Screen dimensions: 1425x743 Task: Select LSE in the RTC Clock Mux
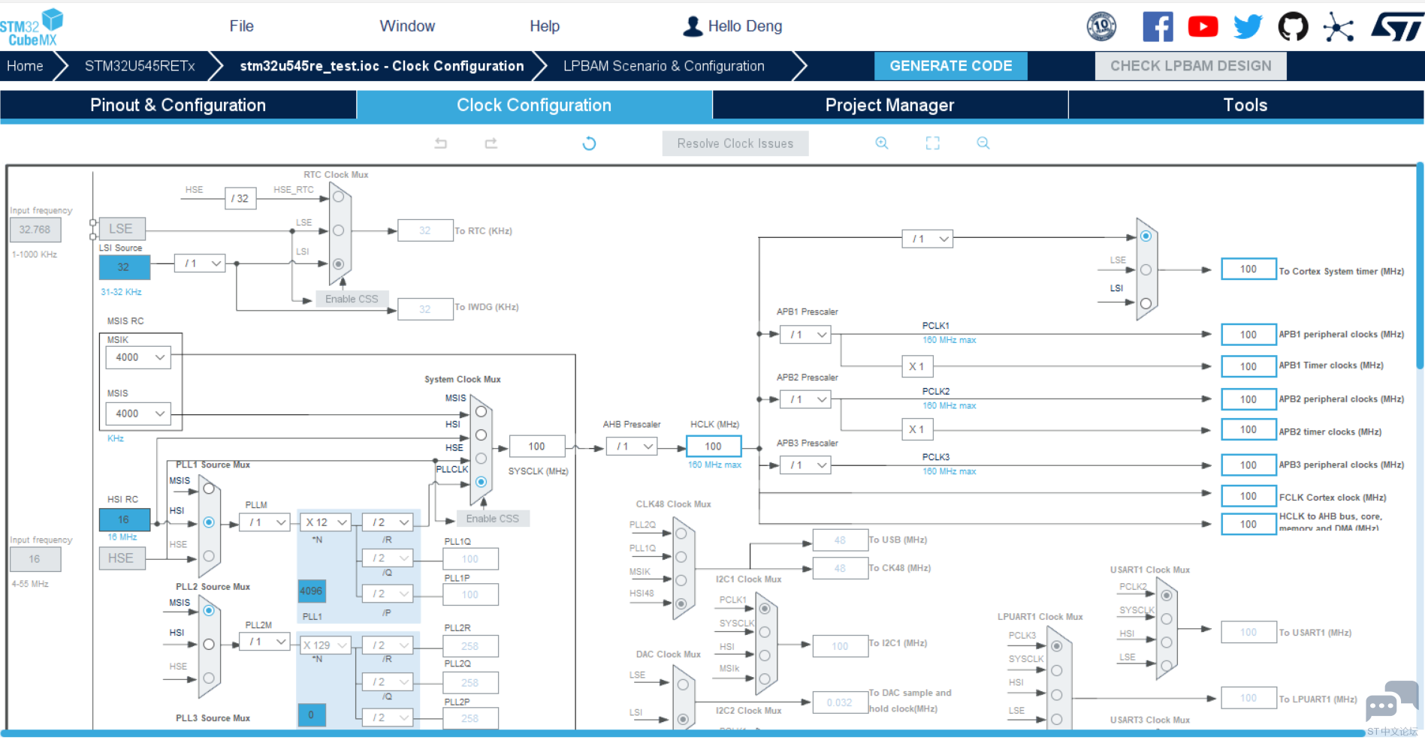tap(339, 230)
